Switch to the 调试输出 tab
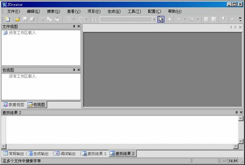245x165 pixels. pyautogui.click(x=65, y=154)
